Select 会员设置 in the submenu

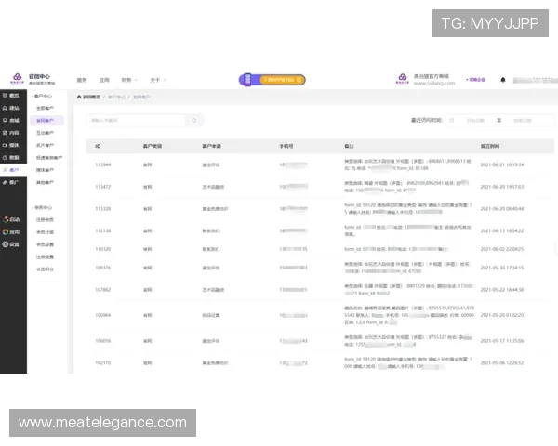pos(45,244)
